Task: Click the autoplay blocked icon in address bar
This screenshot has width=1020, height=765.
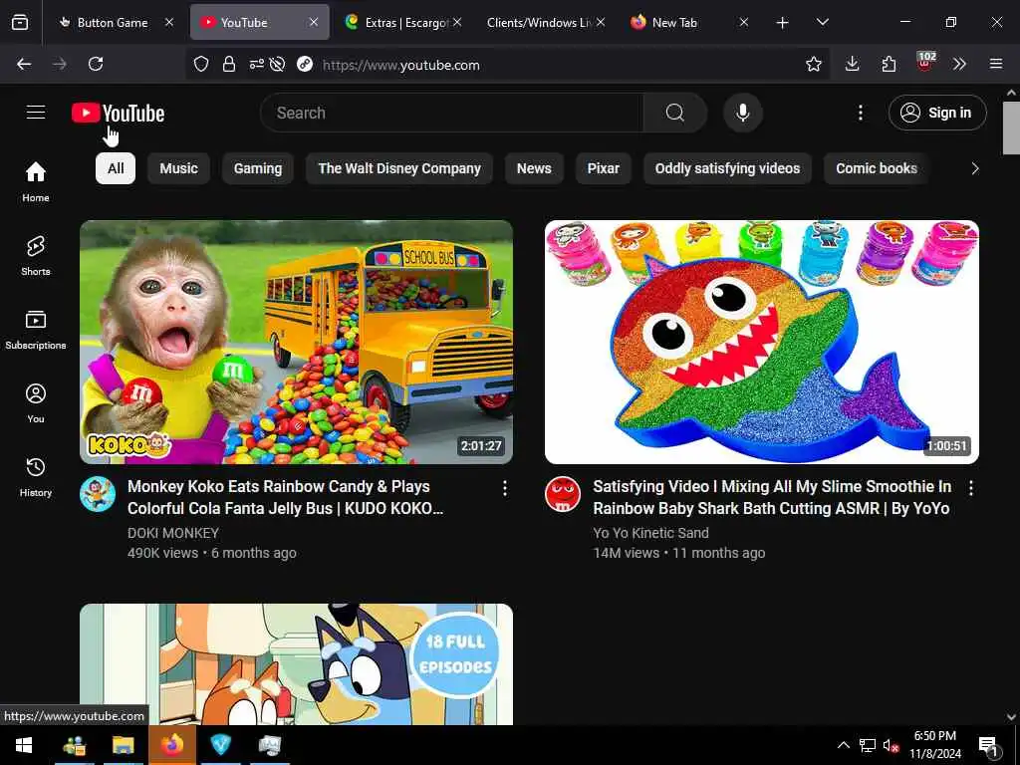Action: click(277, 64)
